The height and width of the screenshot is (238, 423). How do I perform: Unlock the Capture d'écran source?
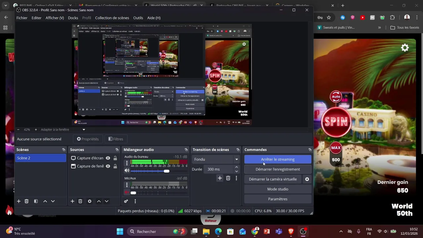pyautogui.click(x=115, y=158)
